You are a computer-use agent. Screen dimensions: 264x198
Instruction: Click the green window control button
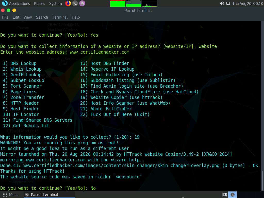(9, 10)
